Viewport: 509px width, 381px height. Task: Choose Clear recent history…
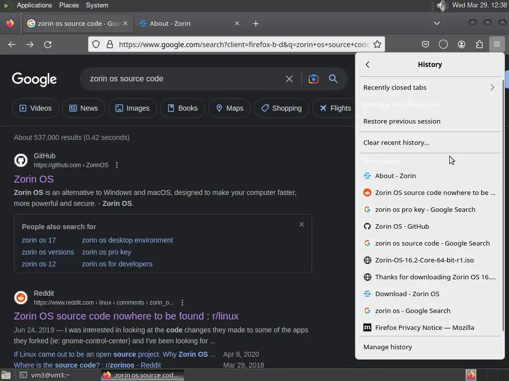430,142
